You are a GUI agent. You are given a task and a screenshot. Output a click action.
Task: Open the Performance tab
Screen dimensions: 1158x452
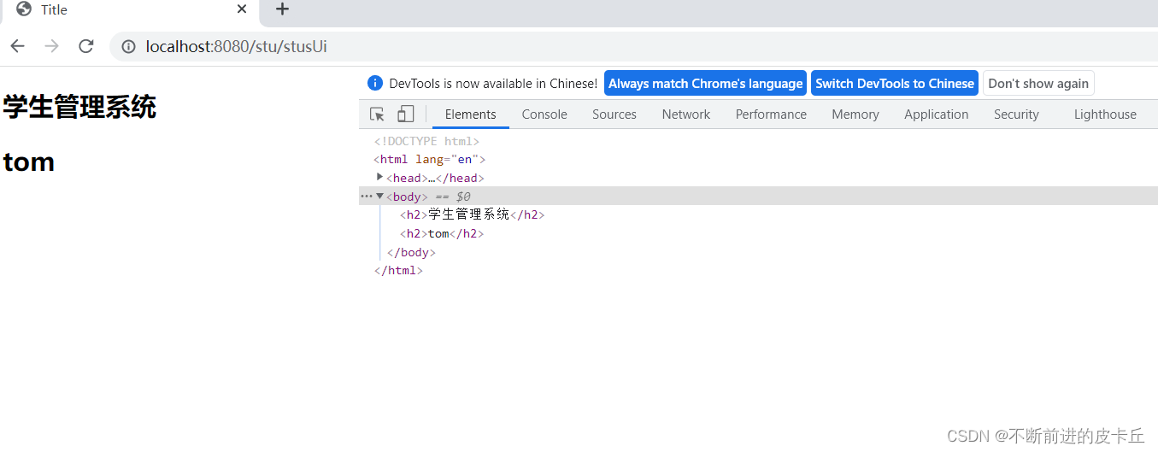click(x=771, y=114)
